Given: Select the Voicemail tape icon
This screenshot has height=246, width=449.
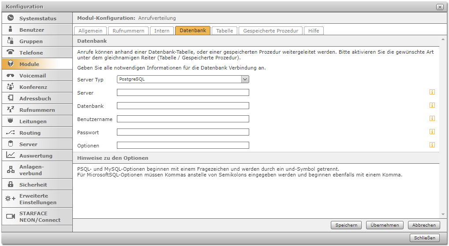Looking at the screenshot, I should click(x=11, y=76).
